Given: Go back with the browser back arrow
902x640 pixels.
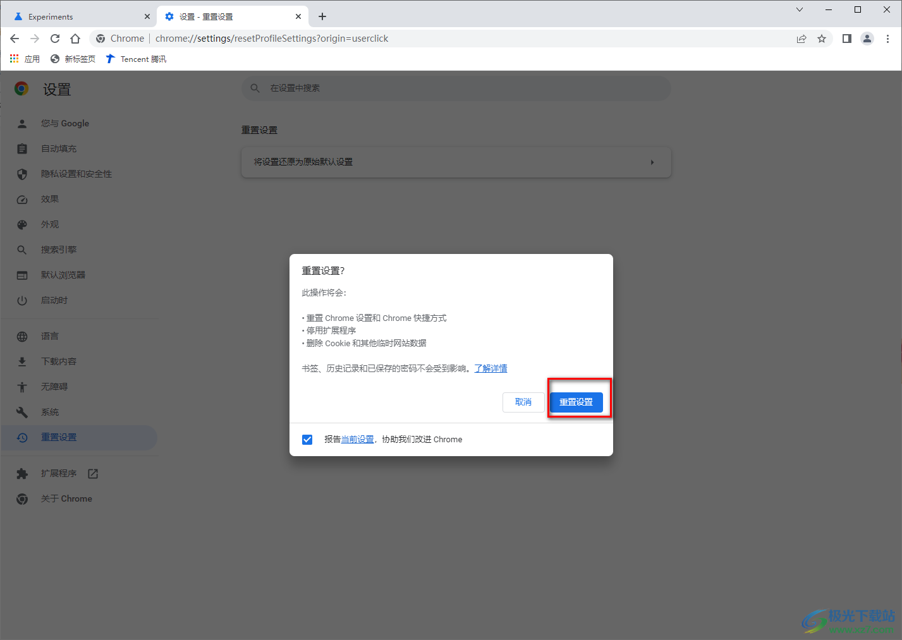Looking at the screenshot, I should 15,39.
